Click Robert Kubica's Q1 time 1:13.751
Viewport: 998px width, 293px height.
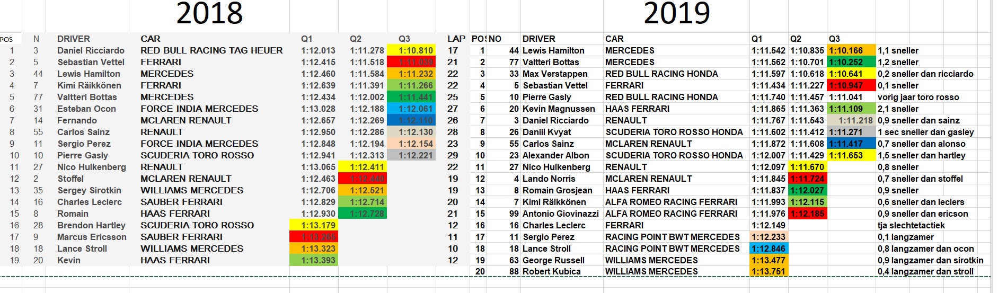point(769,271)
